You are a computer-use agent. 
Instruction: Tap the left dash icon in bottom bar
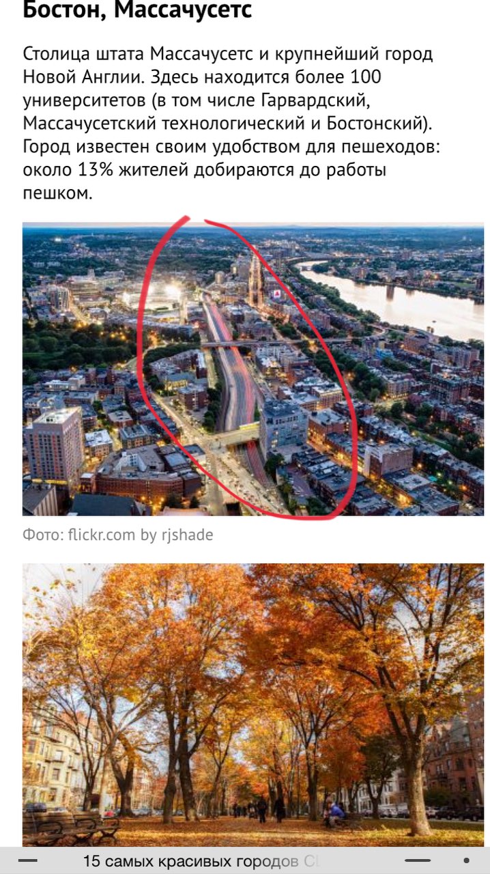[x=28, y=861]
